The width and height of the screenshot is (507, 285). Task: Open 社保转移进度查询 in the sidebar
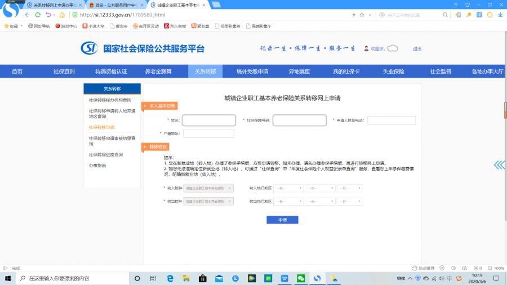[x=105, y=154]
